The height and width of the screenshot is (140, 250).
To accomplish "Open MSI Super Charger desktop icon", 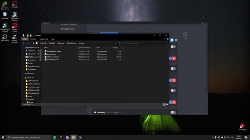I will coord(15,16).
